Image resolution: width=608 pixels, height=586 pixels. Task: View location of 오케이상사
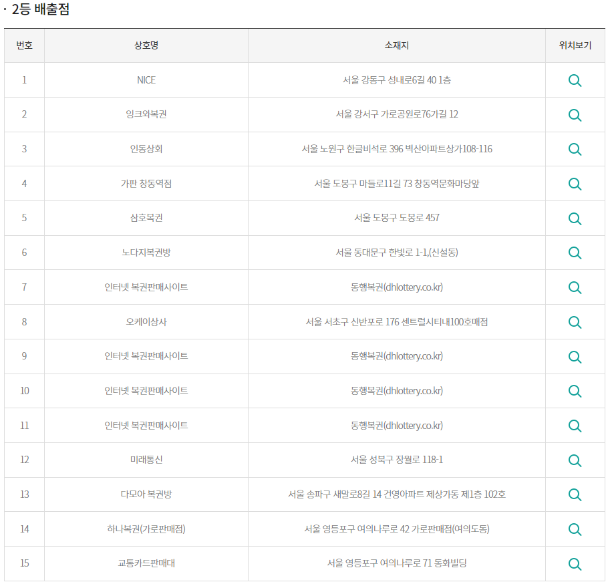coord(575,322)
